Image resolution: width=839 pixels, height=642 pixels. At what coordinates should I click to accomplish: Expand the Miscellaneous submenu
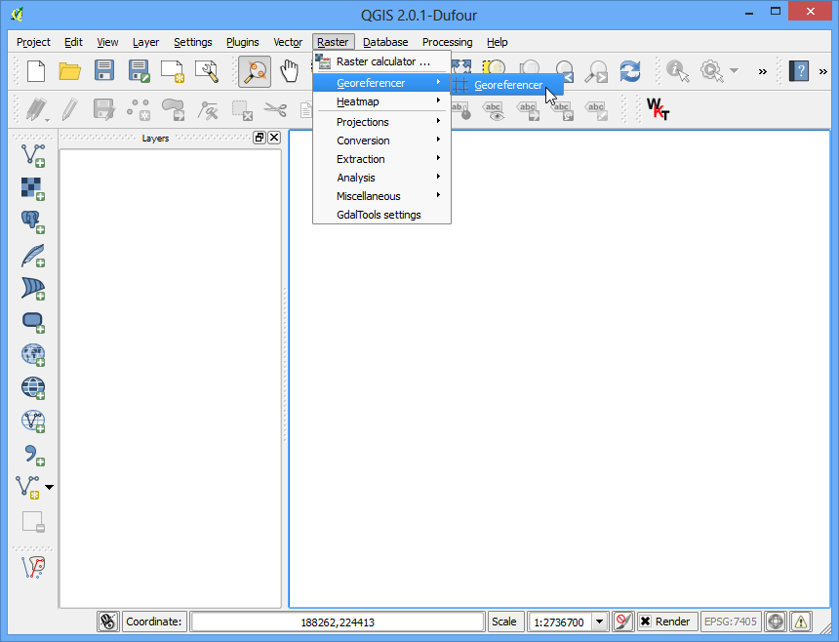(x=381, y=196)
